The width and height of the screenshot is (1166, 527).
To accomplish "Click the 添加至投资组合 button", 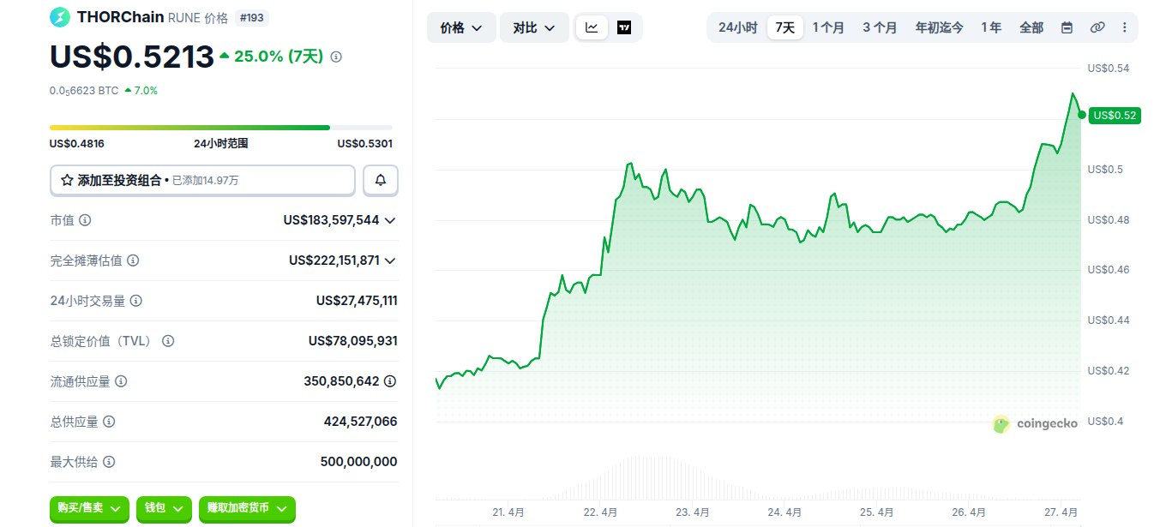I will (x=203, y=180).
